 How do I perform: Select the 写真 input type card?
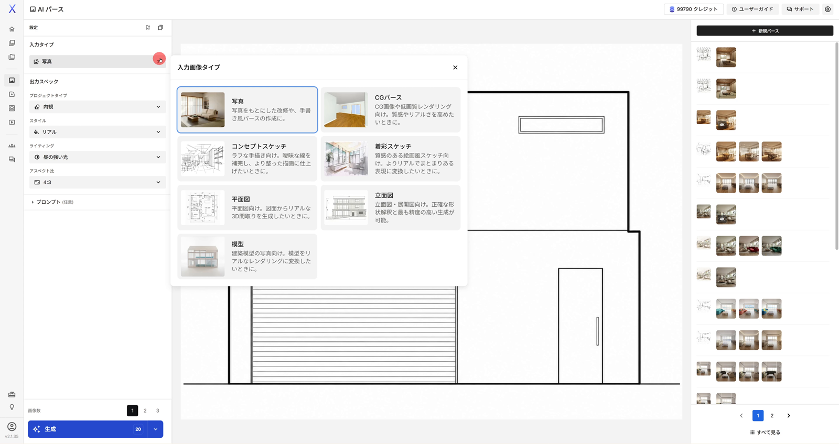pyautogui.click(x=247, y=110)
